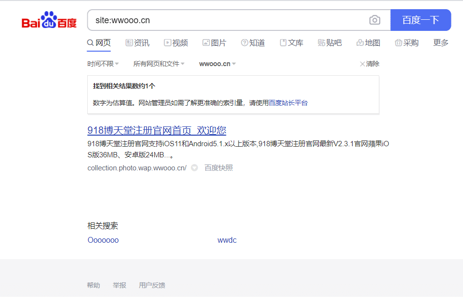
Task: Open 视频 video search
Action: point(176,42)
